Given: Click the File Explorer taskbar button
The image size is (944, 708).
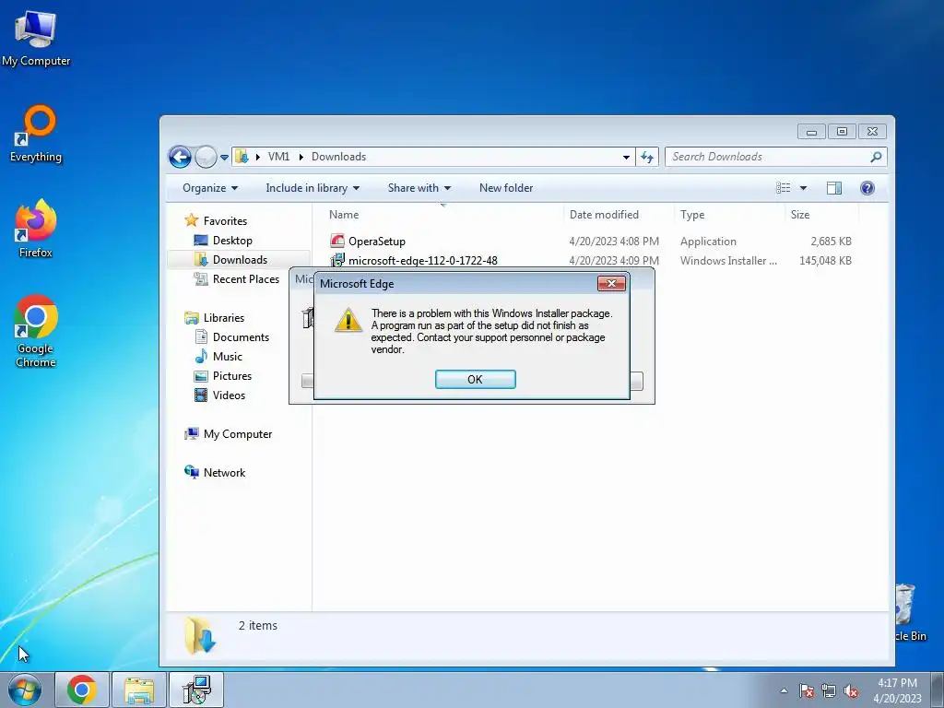Looking at the screenshot, I should pyautogui.click(x=139, y=690).
